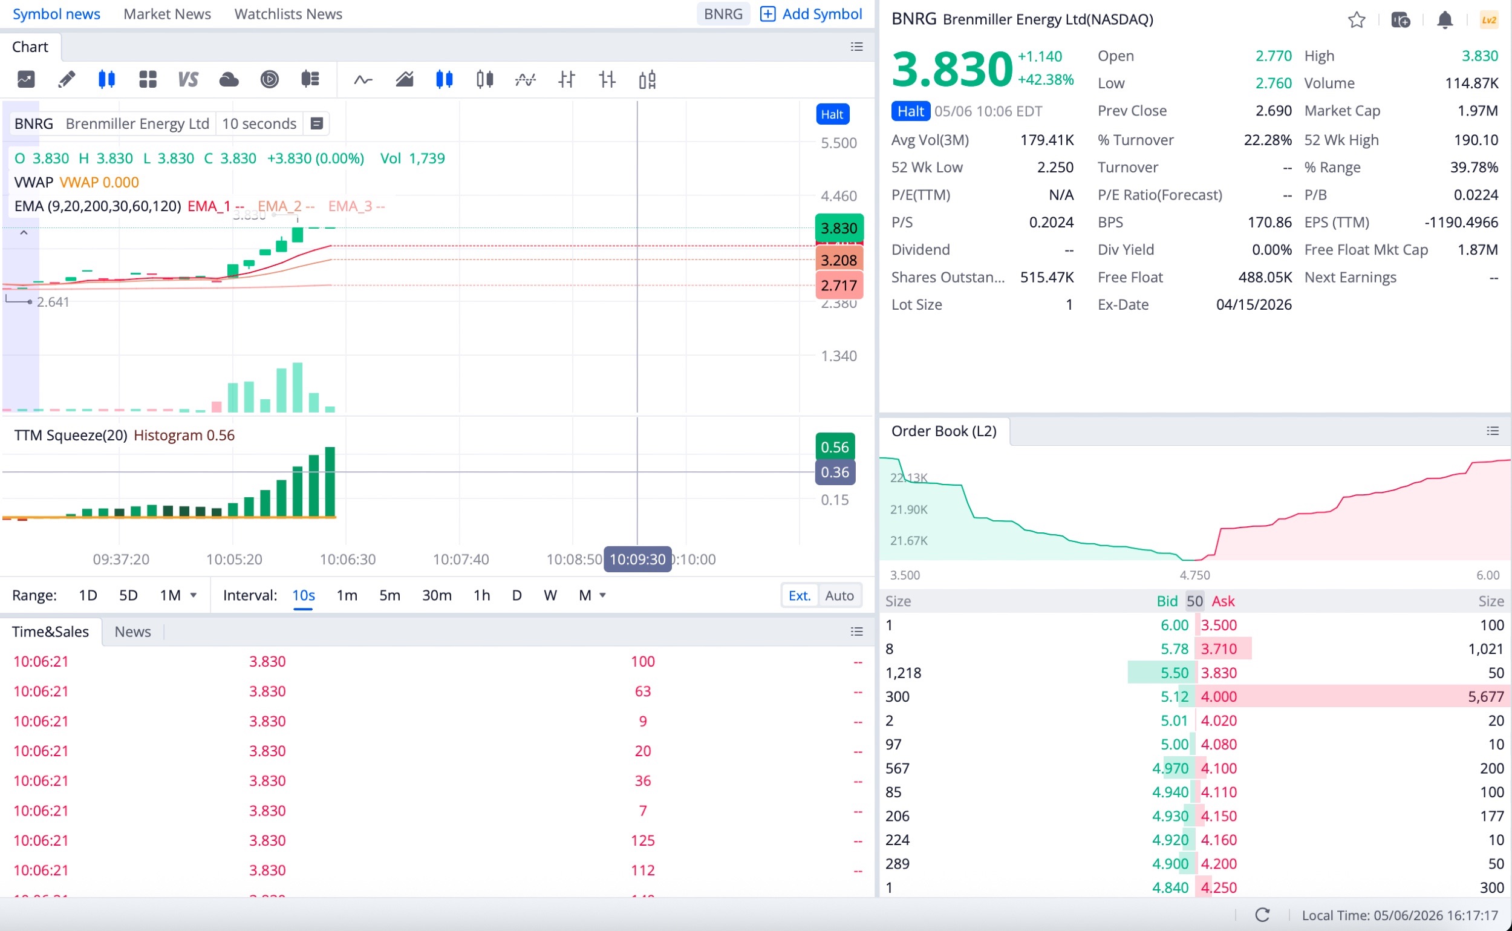Click the BNRG symbol chip beside Add Symbol
This screenshot has width=1512, height=931.
723,14
